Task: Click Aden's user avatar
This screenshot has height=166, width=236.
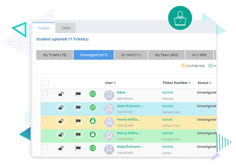Action: pos(109,95)
